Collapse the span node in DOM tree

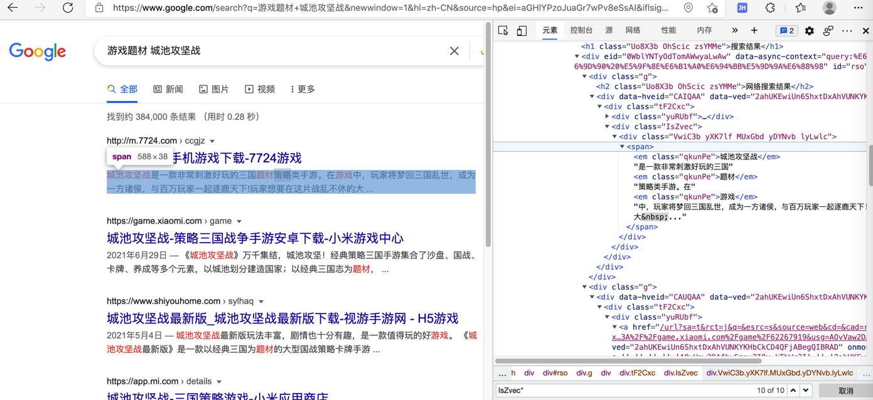click(622, 147)
